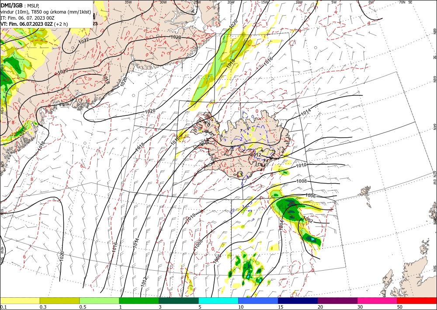437x310 pixels.
Task: Click the legend value "15"
Action: 281,307
